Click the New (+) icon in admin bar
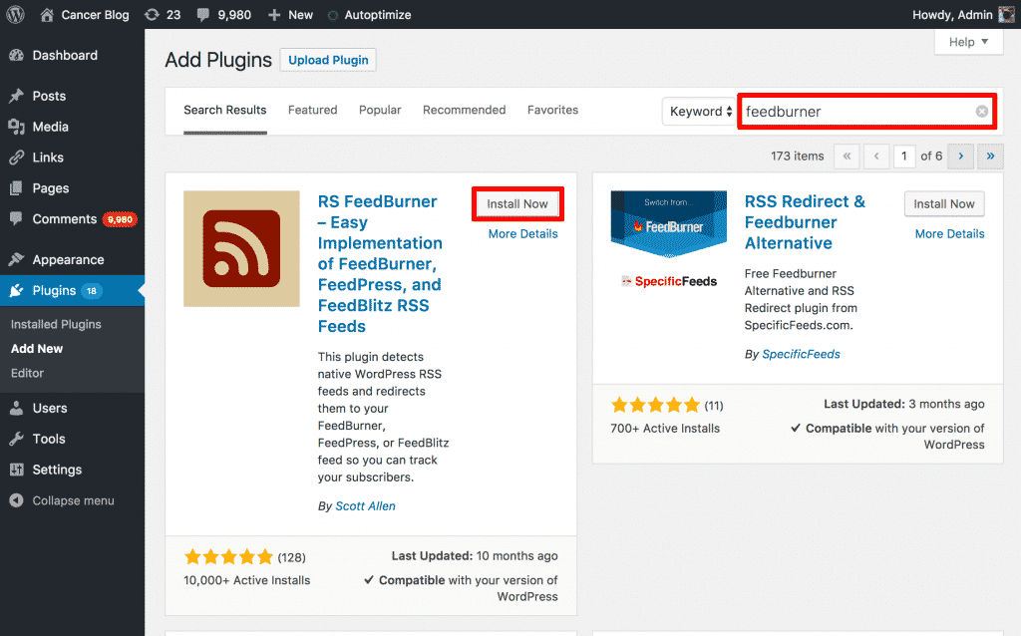 point(274,14)
